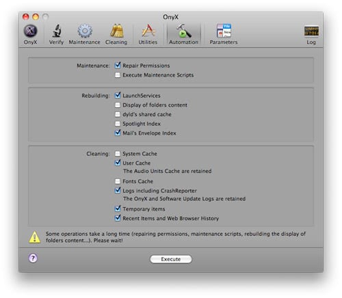Select the Automation hammer icon
342x298 pixels.
(x=183, y=31)
